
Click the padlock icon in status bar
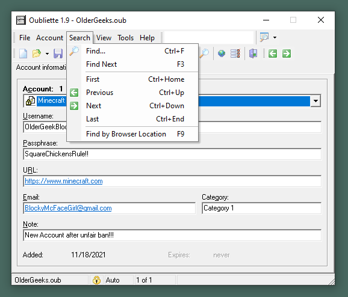96,280
